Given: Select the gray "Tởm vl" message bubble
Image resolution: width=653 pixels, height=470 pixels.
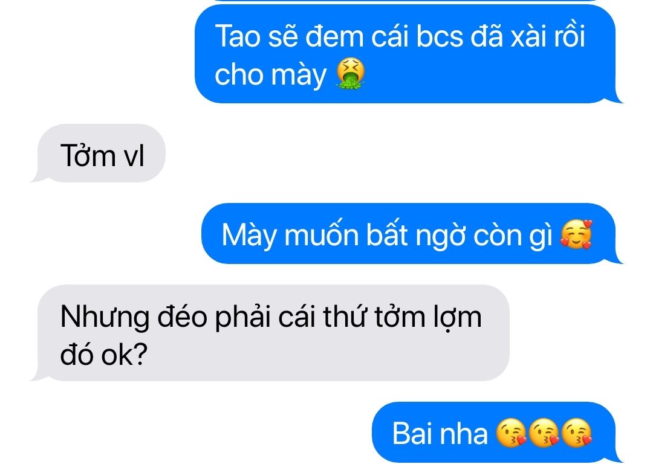Looking at the screenshot, I should tap(101, 153).
